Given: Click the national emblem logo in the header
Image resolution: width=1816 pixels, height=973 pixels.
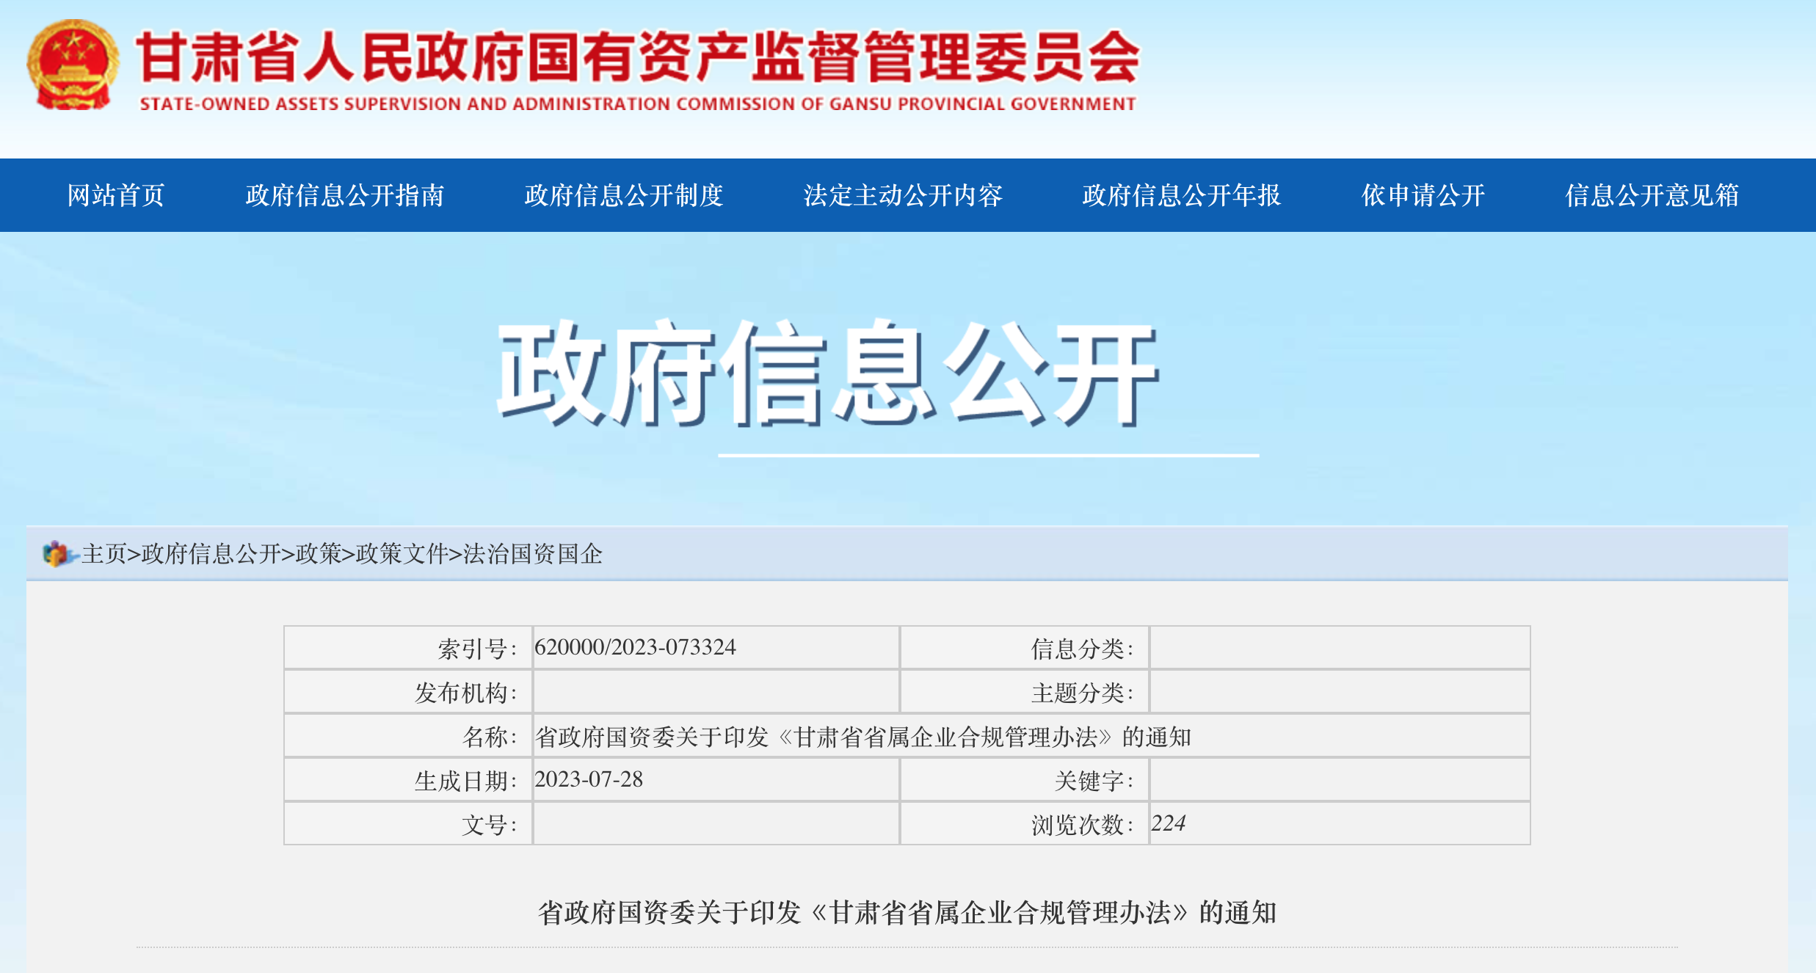Looking at the screenshot, I should 73,65.
